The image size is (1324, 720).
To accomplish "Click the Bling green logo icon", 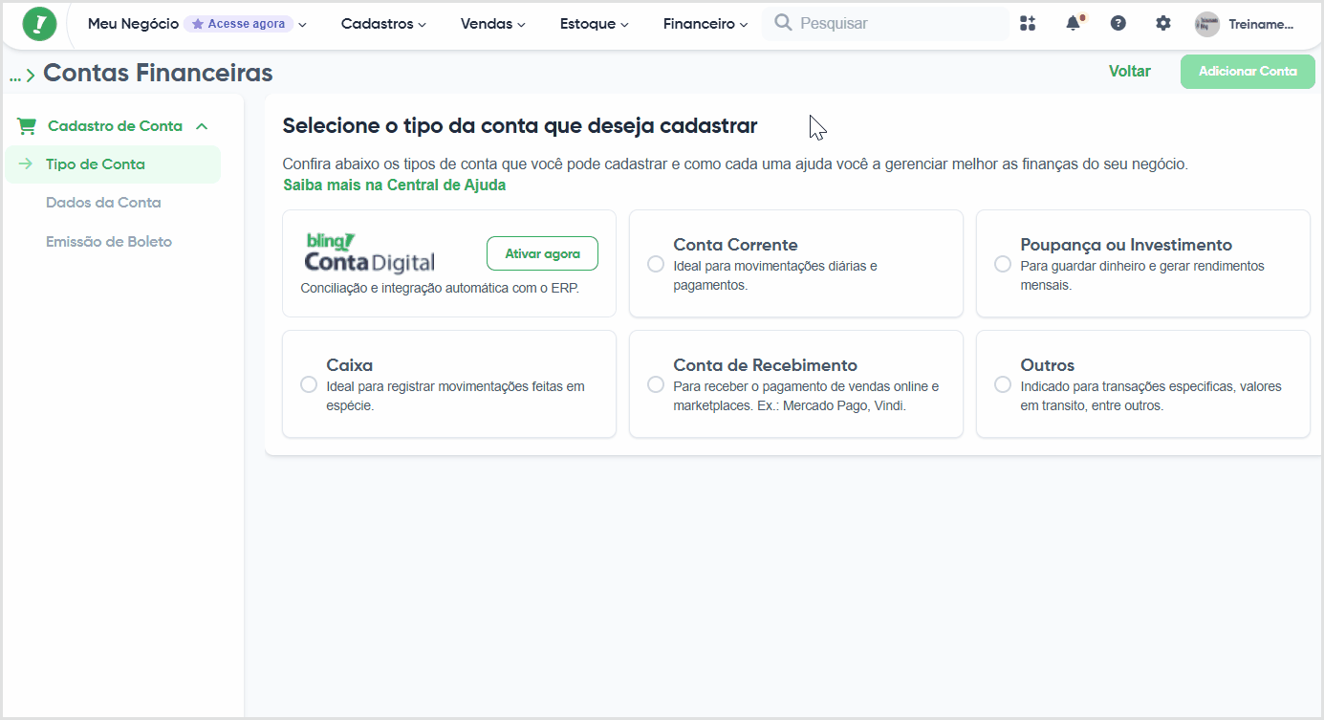I will click(39, 24).
